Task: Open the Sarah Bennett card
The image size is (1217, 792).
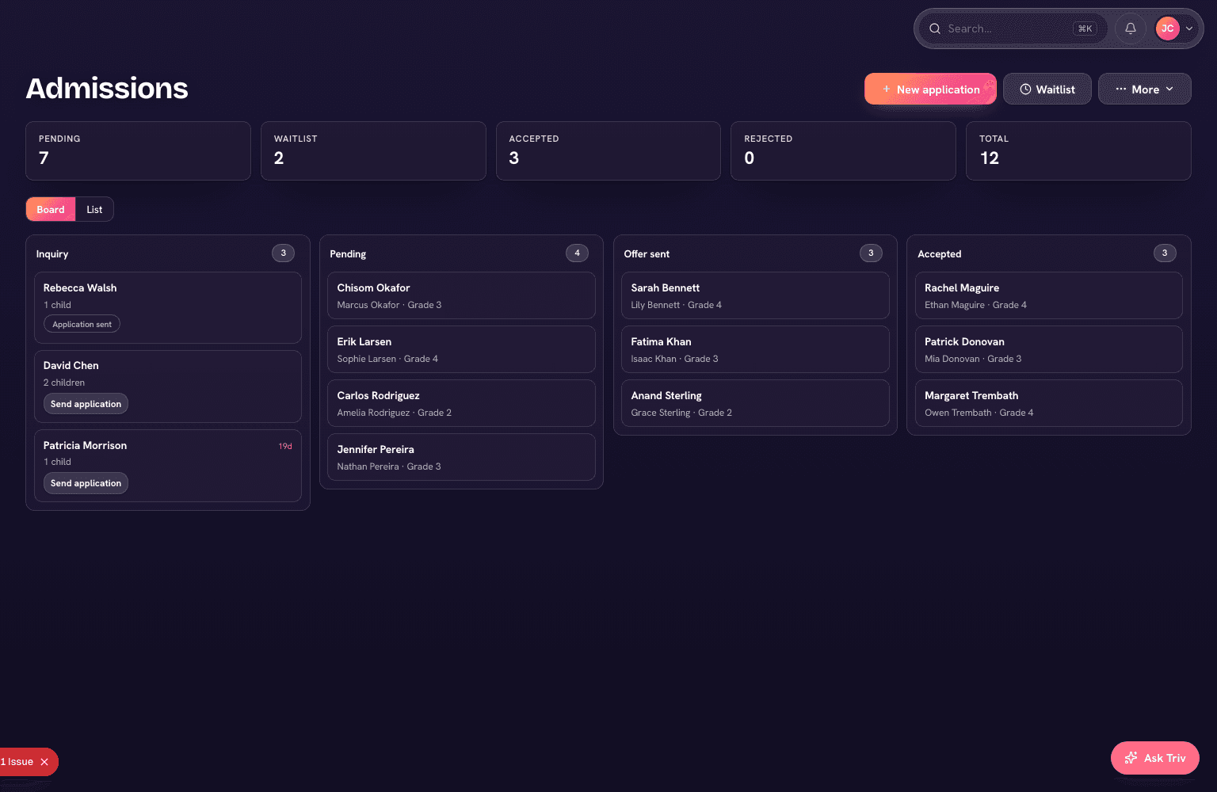Action: [755, 295]
